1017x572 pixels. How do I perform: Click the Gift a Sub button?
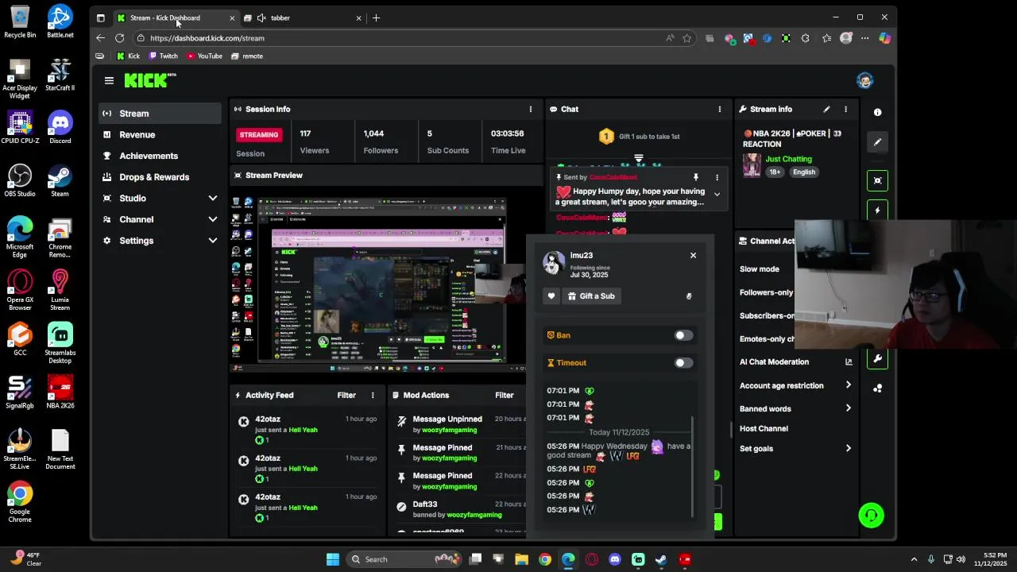591,296
